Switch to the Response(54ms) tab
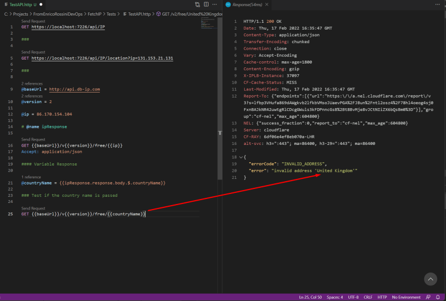This screenshot has height=301, width=446. click(247, 4)
